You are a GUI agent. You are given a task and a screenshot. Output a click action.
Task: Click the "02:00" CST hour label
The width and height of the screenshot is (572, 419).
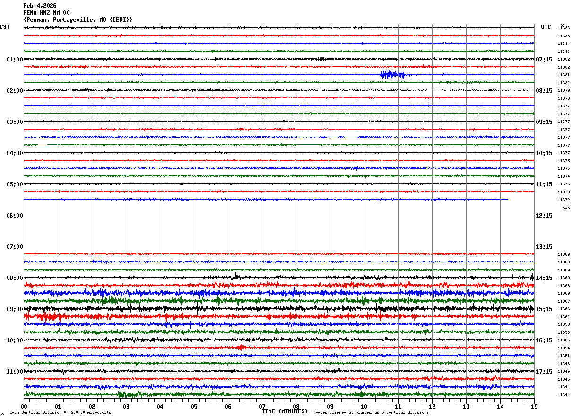point(15,91)
